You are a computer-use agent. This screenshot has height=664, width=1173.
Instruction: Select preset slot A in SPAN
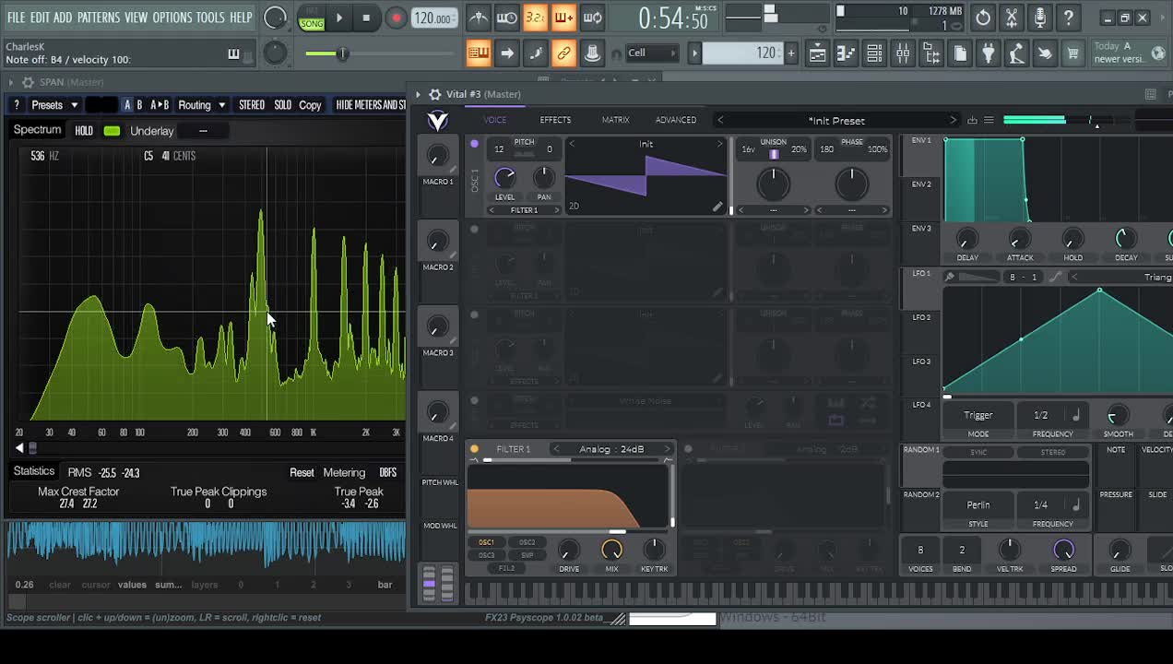pos(127,105)
